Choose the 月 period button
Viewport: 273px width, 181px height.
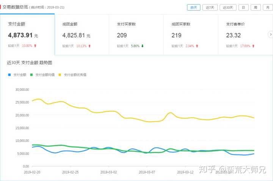268,8
